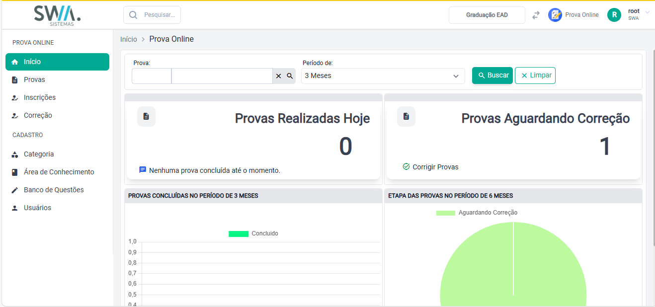
Task: Click the Prova name input field
Action: click(222, 76)
